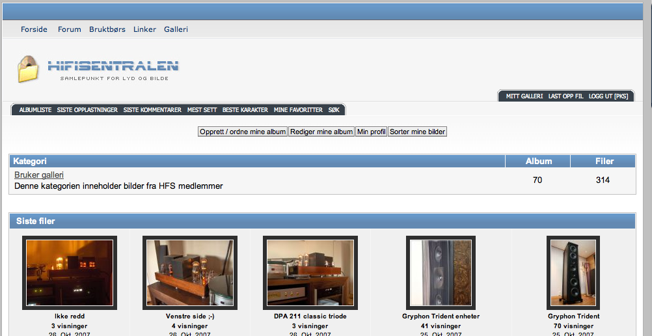Open the Bruker galleri category link
The image size is (652, 336).
pos(39,175)
